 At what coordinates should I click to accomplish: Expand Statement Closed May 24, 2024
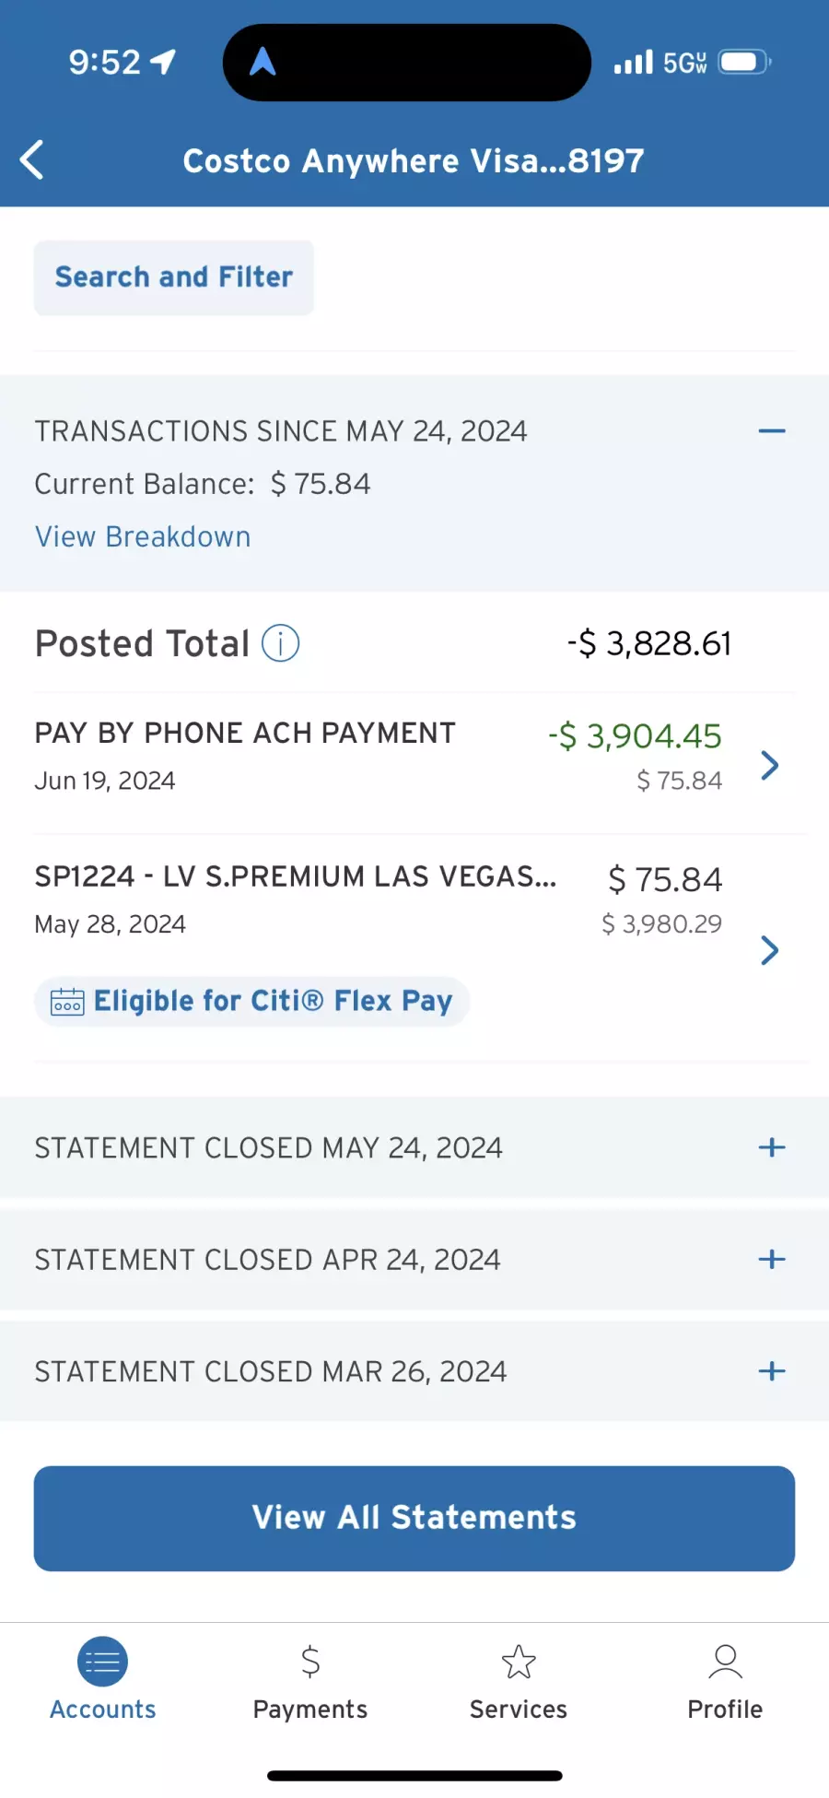coord(771,1147)
